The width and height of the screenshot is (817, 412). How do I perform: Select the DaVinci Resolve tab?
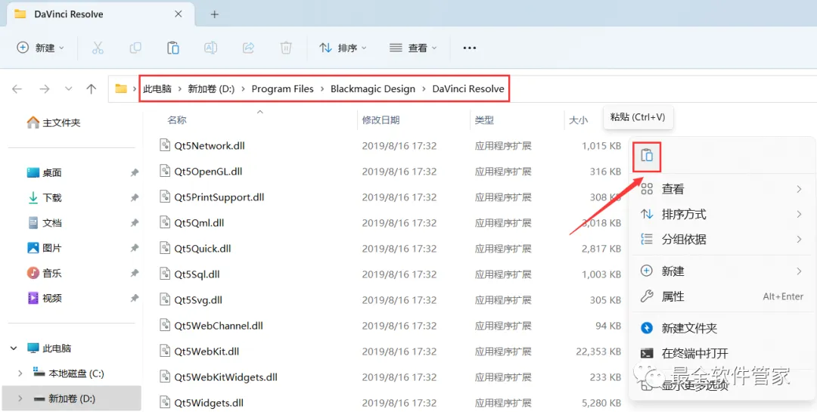[x=99, y=14]
